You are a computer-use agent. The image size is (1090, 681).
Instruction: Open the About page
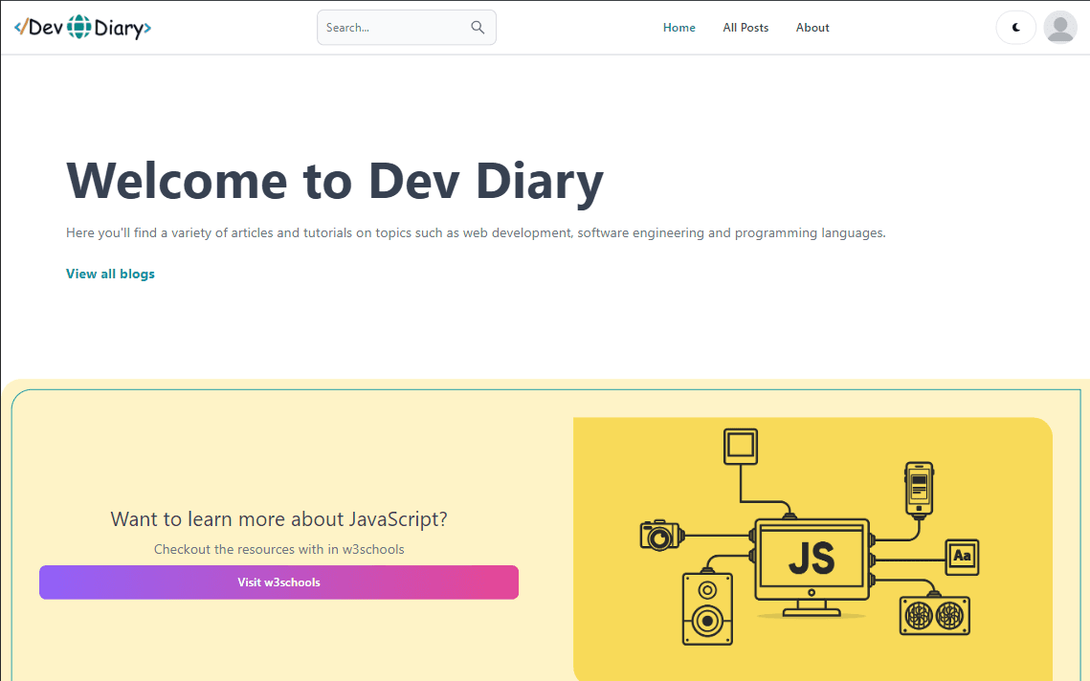[x=812, y=27]
